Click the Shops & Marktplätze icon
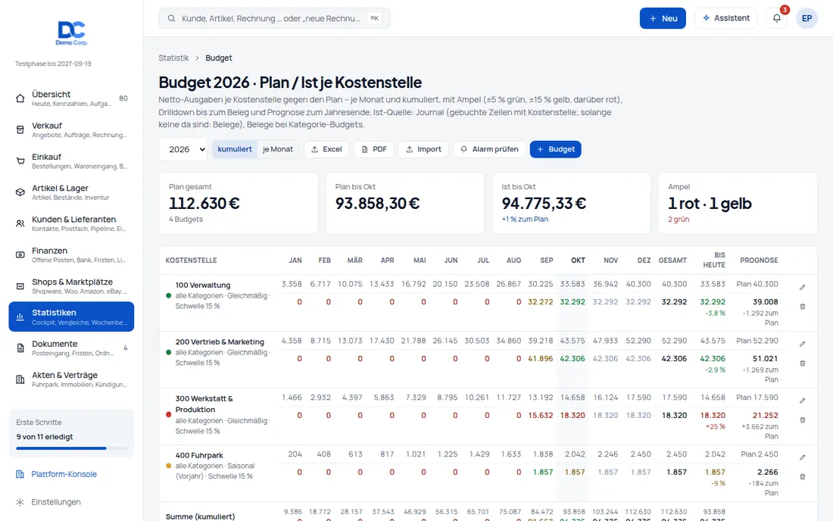Image resolution: width=833 pixels, height=521 pixels. point(20,286)
